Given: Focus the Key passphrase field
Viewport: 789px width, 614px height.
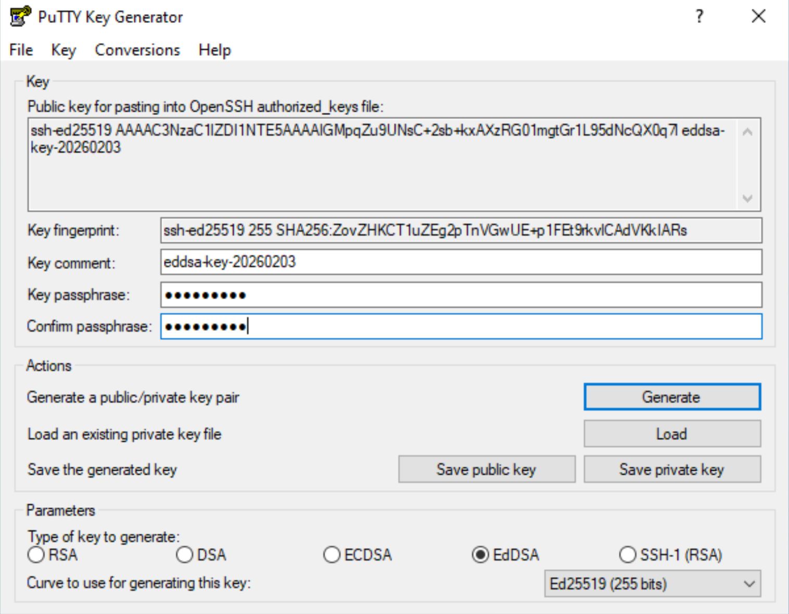Looking at the screenshot, I should click(x=461, y=295).
